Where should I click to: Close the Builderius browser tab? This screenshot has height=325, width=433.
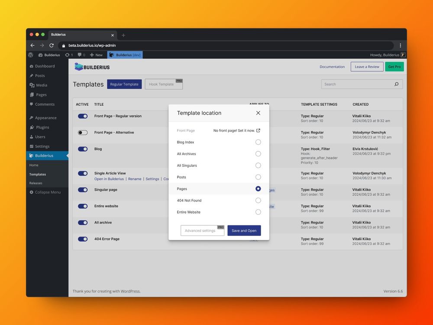click(x=113, y=35)
